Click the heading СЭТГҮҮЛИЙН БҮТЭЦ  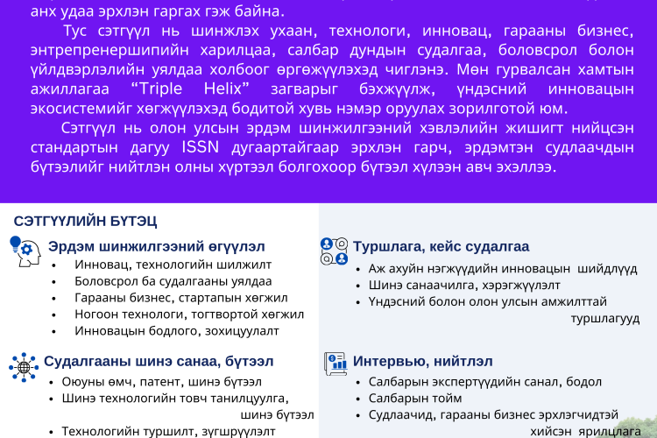86,221
